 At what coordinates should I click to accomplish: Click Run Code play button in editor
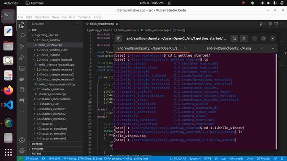[x=261, y=24]
